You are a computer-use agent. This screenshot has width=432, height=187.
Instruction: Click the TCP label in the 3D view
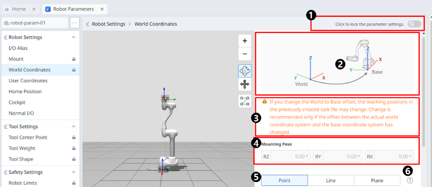point(165,99)
